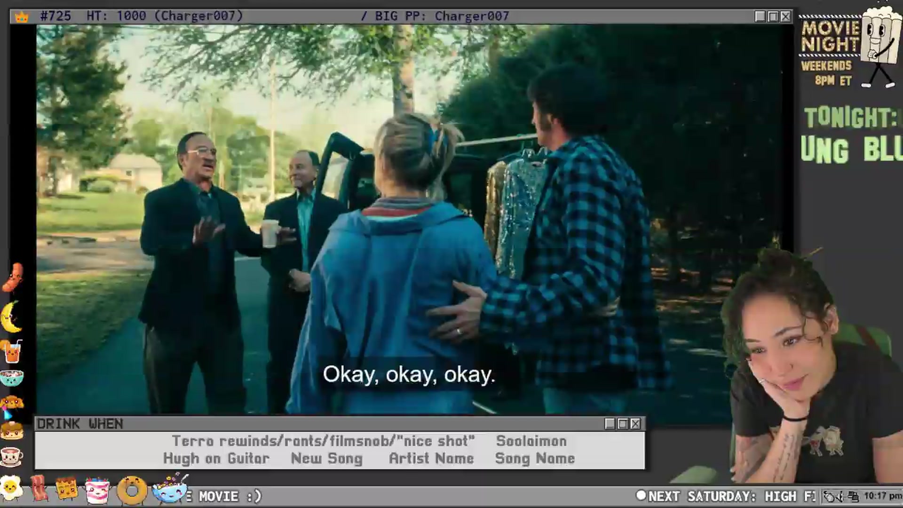Image resolution: width=903 pixels, height=508 pixels.
Task: Click the waffle character icon
Action: (x=66, y=489)
